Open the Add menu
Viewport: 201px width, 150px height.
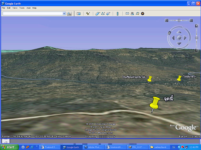click(x=28, y=8)
